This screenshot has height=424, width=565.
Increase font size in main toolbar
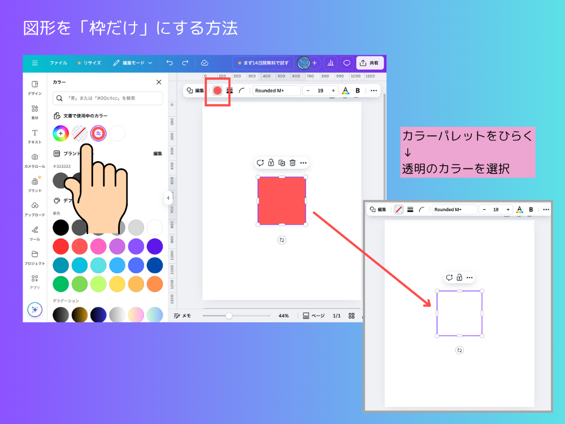coord(333,90)
